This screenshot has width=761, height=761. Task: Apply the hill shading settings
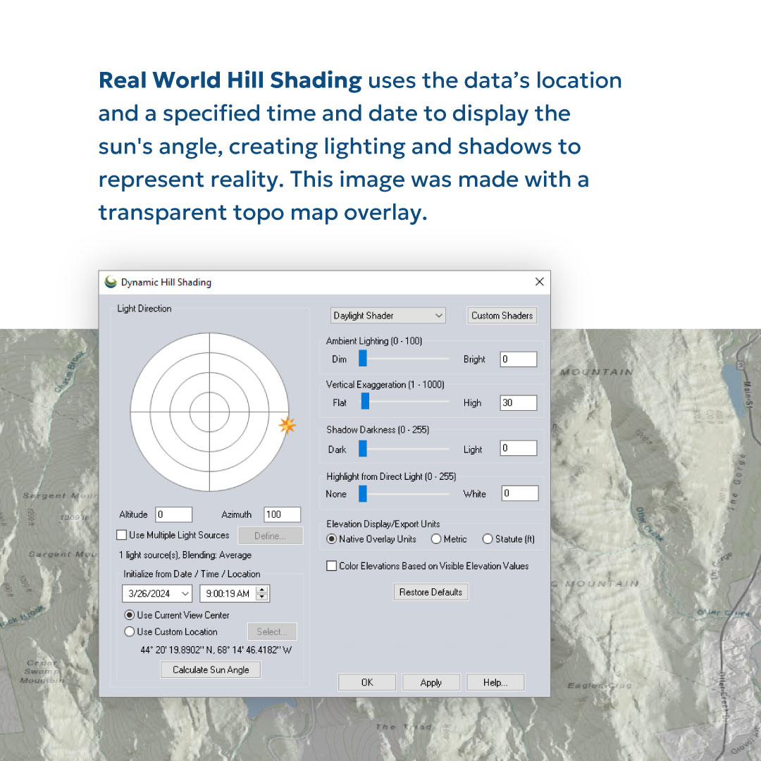(x=431, y=681)
